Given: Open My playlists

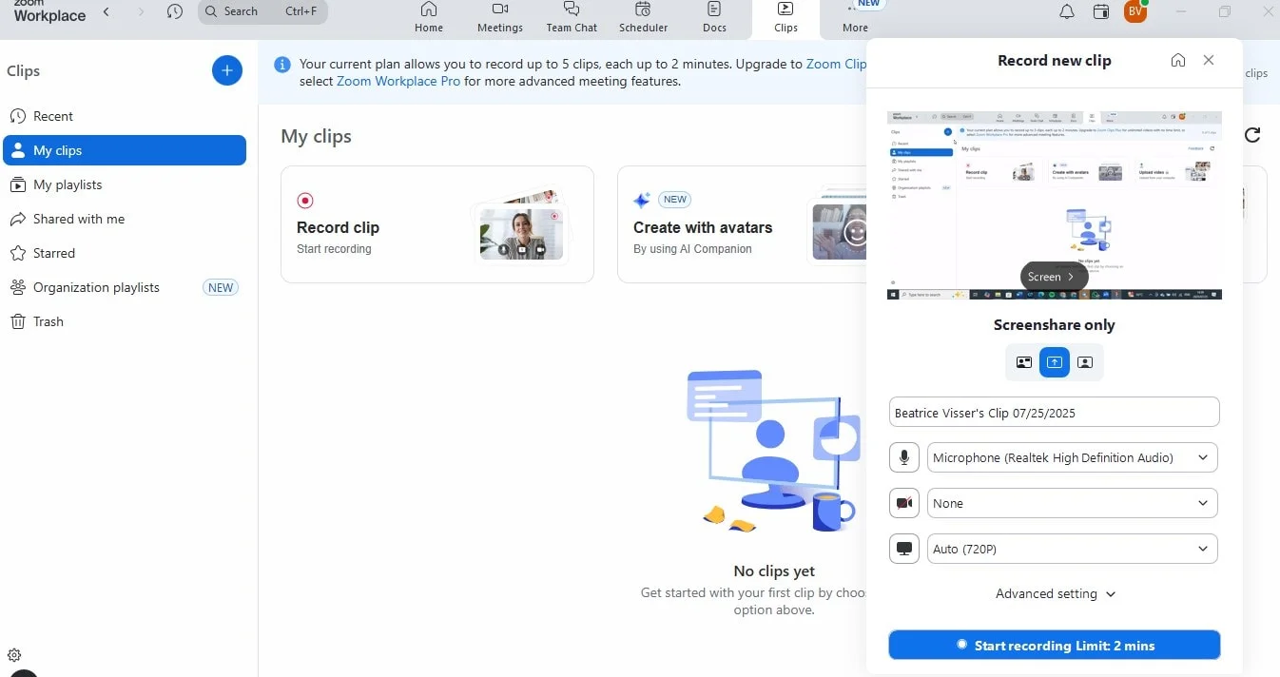Looking at the screenshot, I should click(x=125, y=184).
